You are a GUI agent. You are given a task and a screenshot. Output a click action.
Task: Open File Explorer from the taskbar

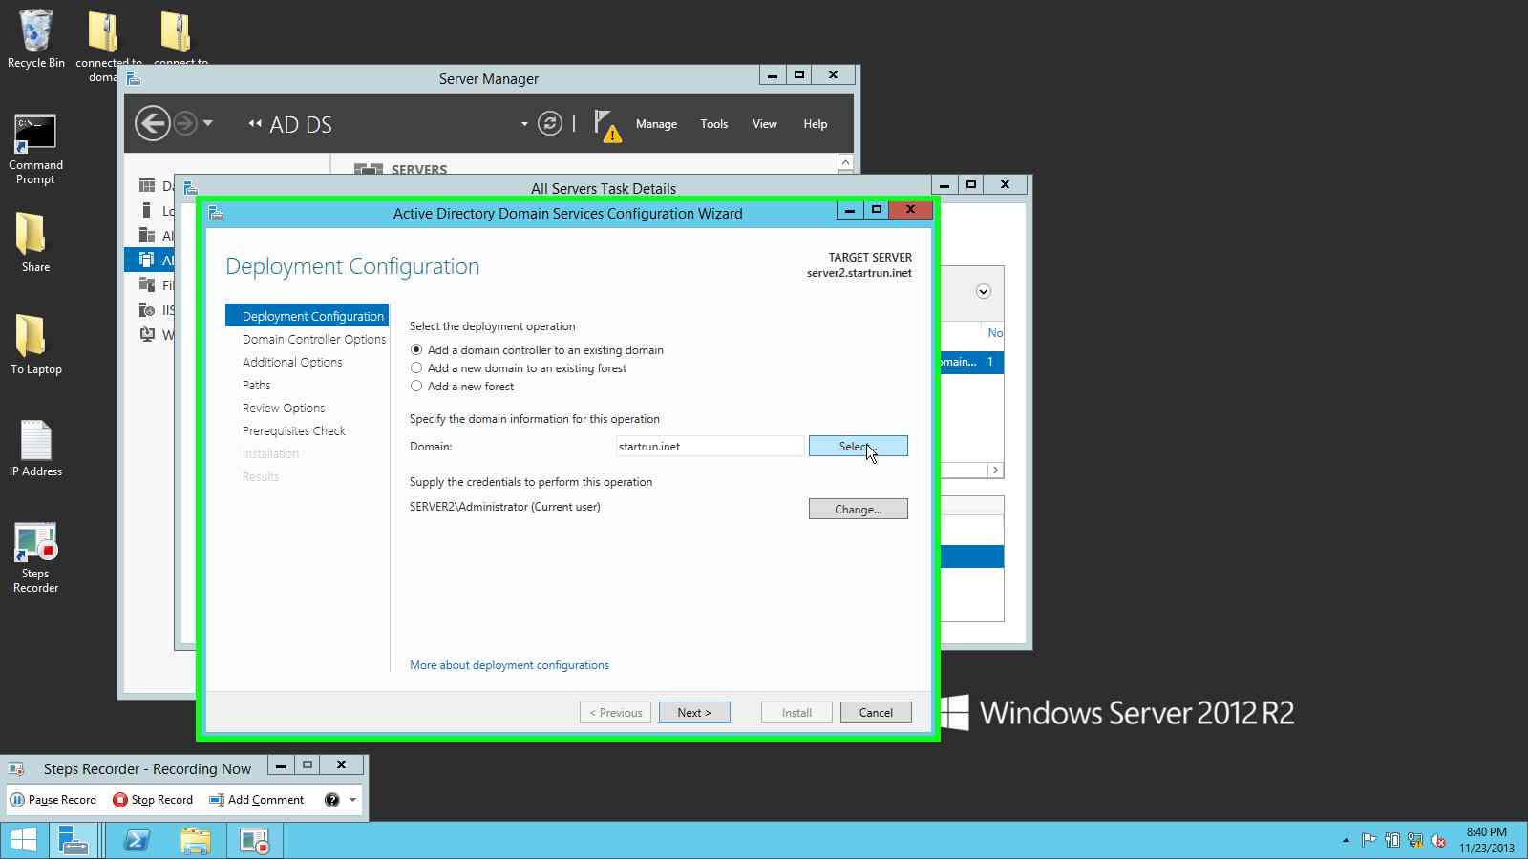[196, 841]
